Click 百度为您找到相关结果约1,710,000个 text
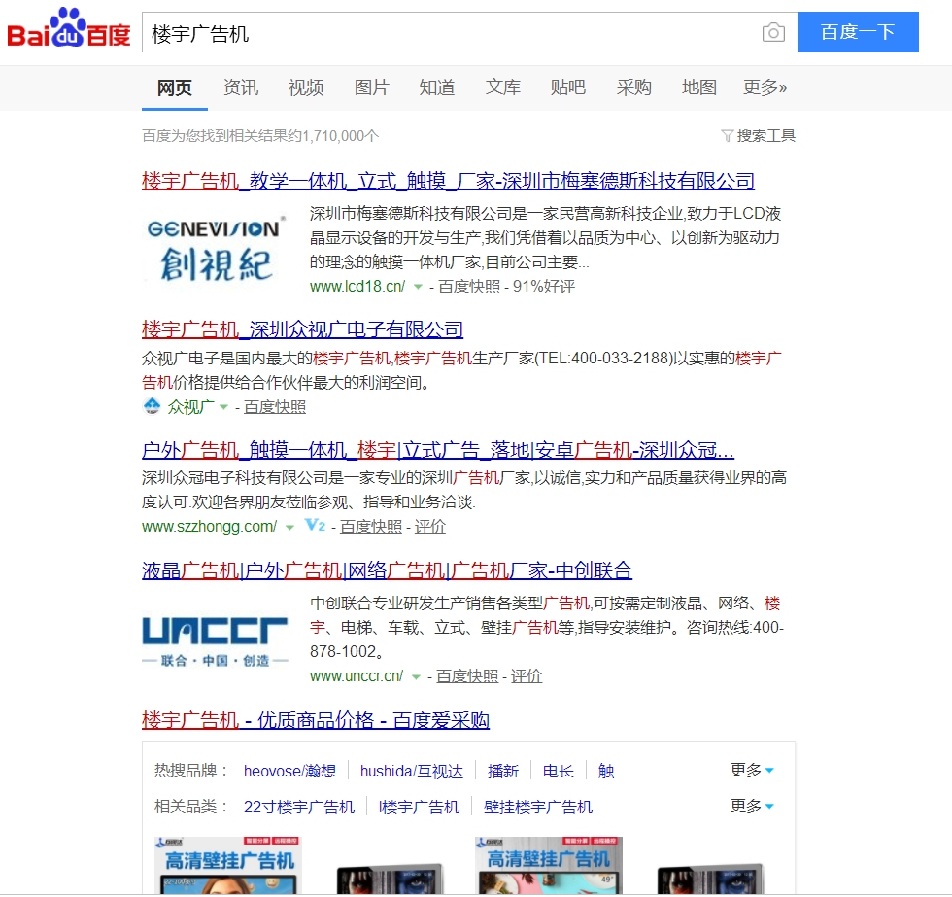 click(x=260, y=135)
